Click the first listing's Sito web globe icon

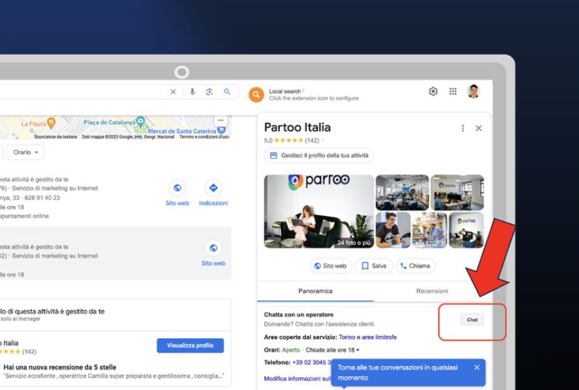[178, 188]
